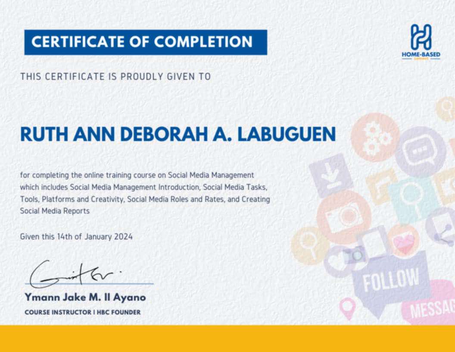The image size is (455, 352).
Task: Click the line starting 'Tools, Platforms and Creativity'
Action: click(x=145, y=199)
